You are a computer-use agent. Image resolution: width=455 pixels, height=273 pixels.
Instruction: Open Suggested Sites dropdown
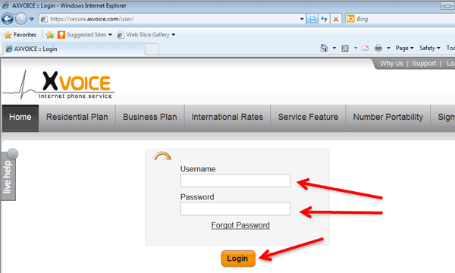85,35
